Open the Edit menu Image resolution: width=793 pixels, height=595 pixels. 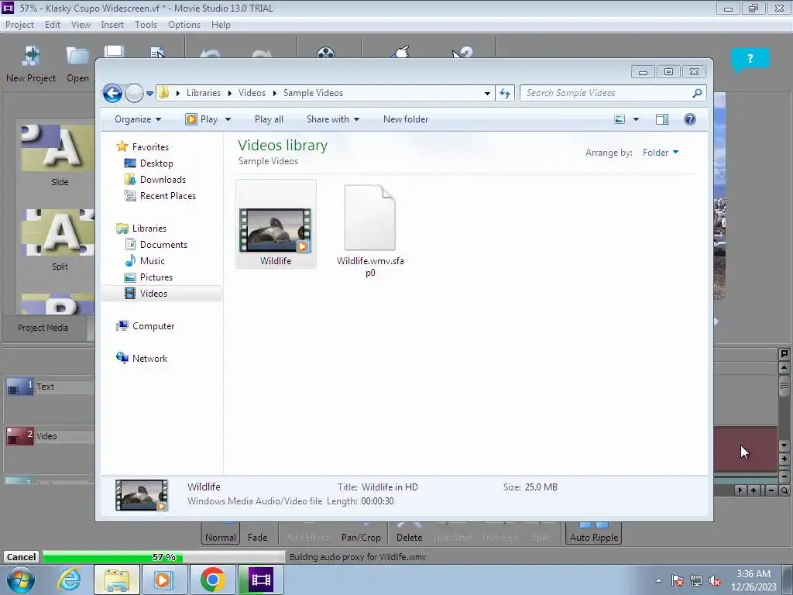(52, 25)
